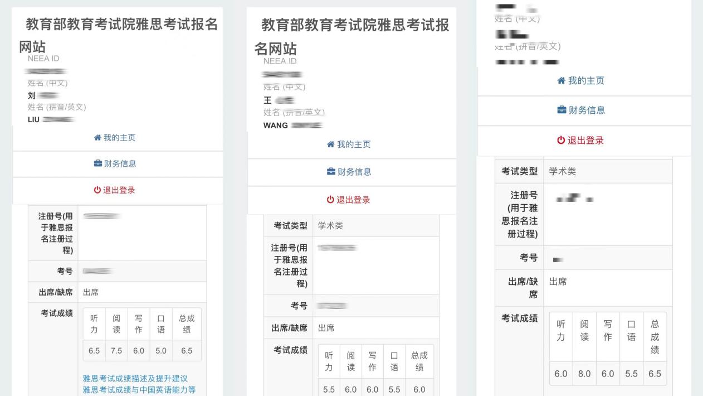This screenshot has width=703, height=396.
Task: Click LIU's 听力 score 6.5
Action: (x=94, y=351)
